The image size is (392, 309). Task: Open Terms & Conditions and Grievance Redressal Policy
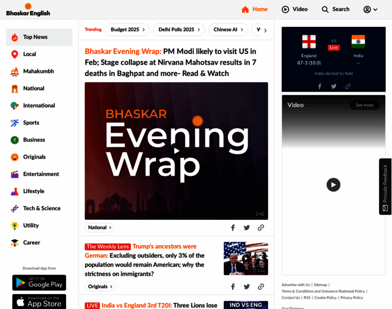point(323,291)
